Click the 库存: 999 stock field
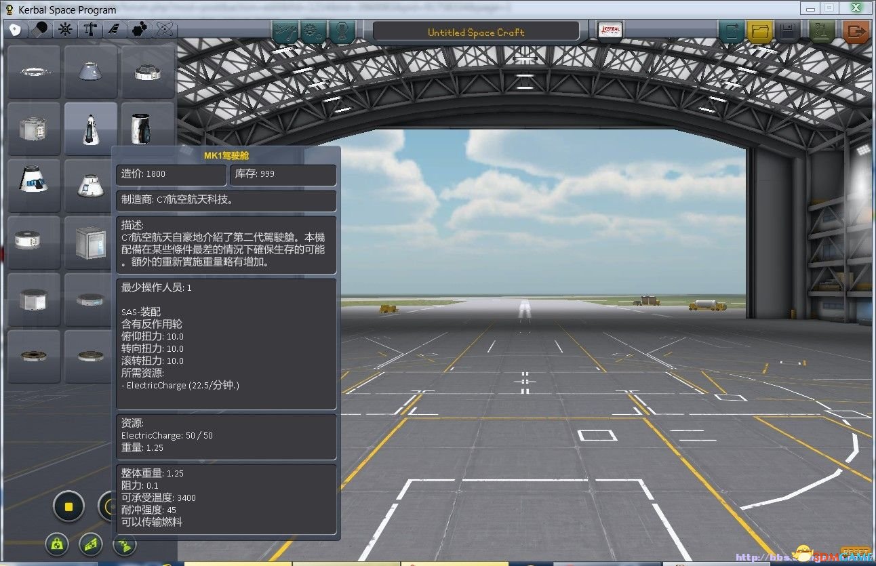This screenshot has width=876, height=566. 283,174
